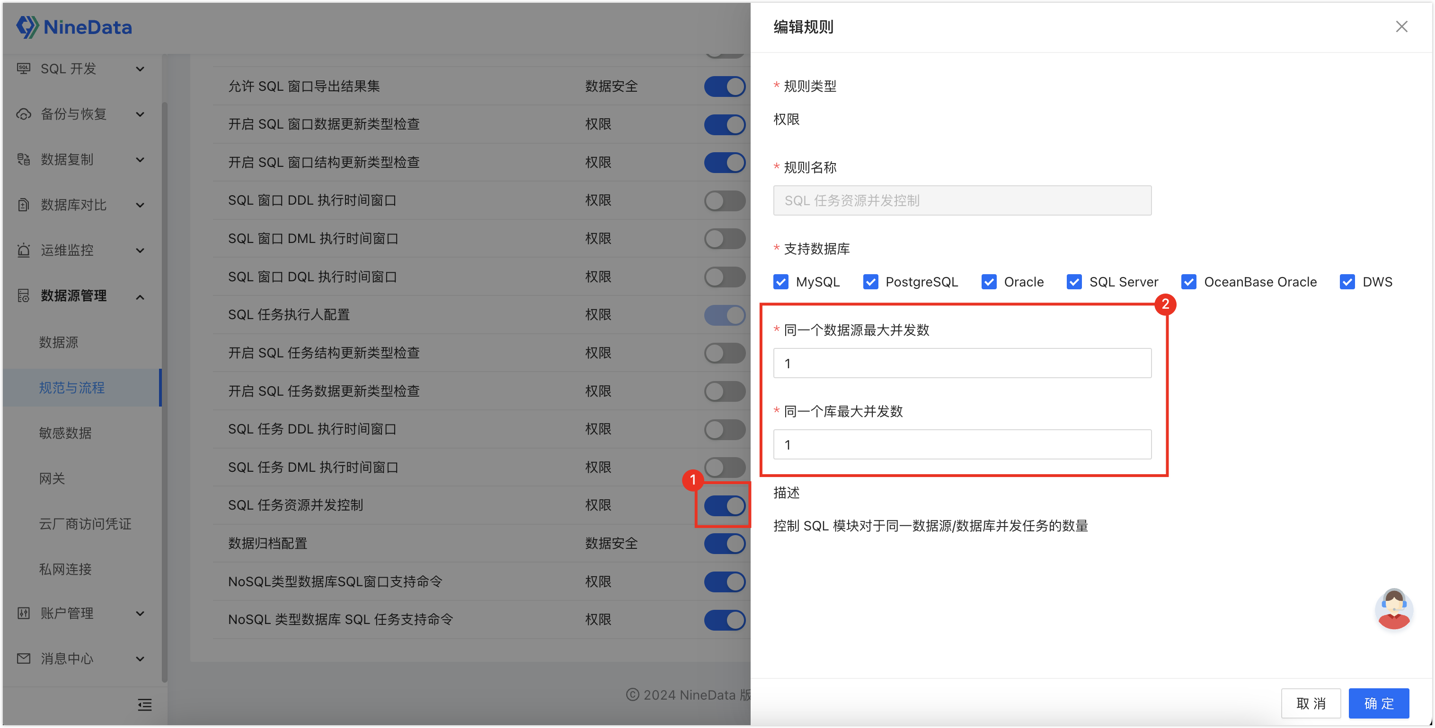Enable SQL 窗口 DDL 执行时间窗口 switch

tap(725, 200)
